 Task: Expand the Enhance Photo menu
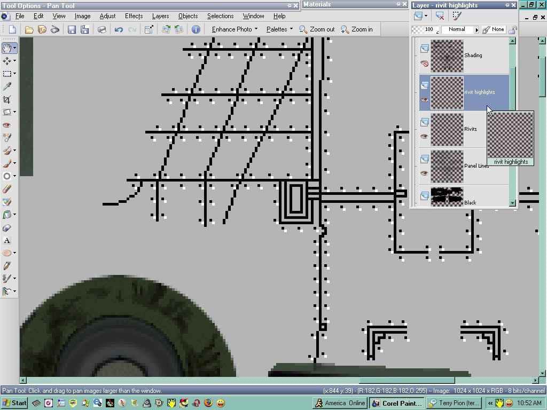(235, 29)
